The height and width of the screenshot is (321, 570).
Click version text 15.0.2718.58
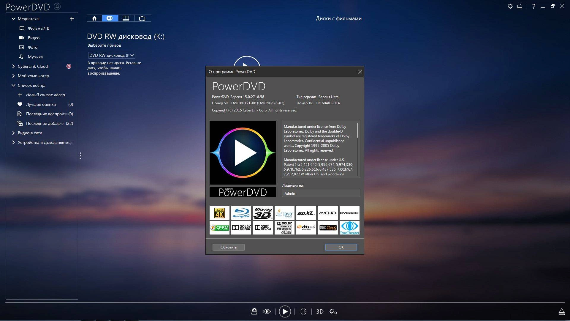tap(253, 97)
